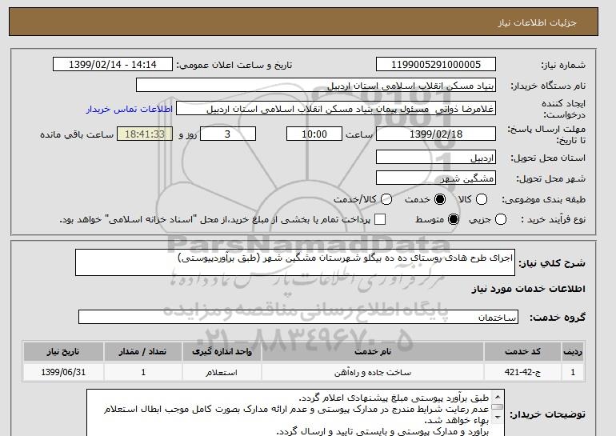Click the ردیف column header
Screen dimensions: 616x436
(573, 351)
